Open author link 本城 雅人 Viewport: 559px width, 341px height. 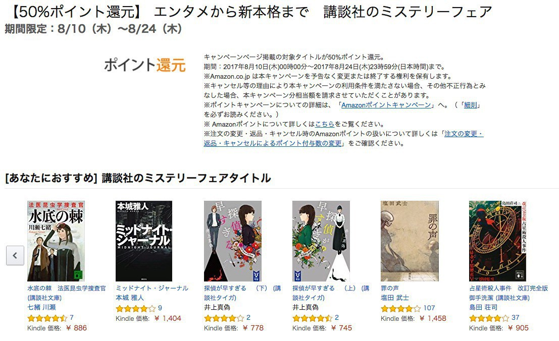(130, 298)
